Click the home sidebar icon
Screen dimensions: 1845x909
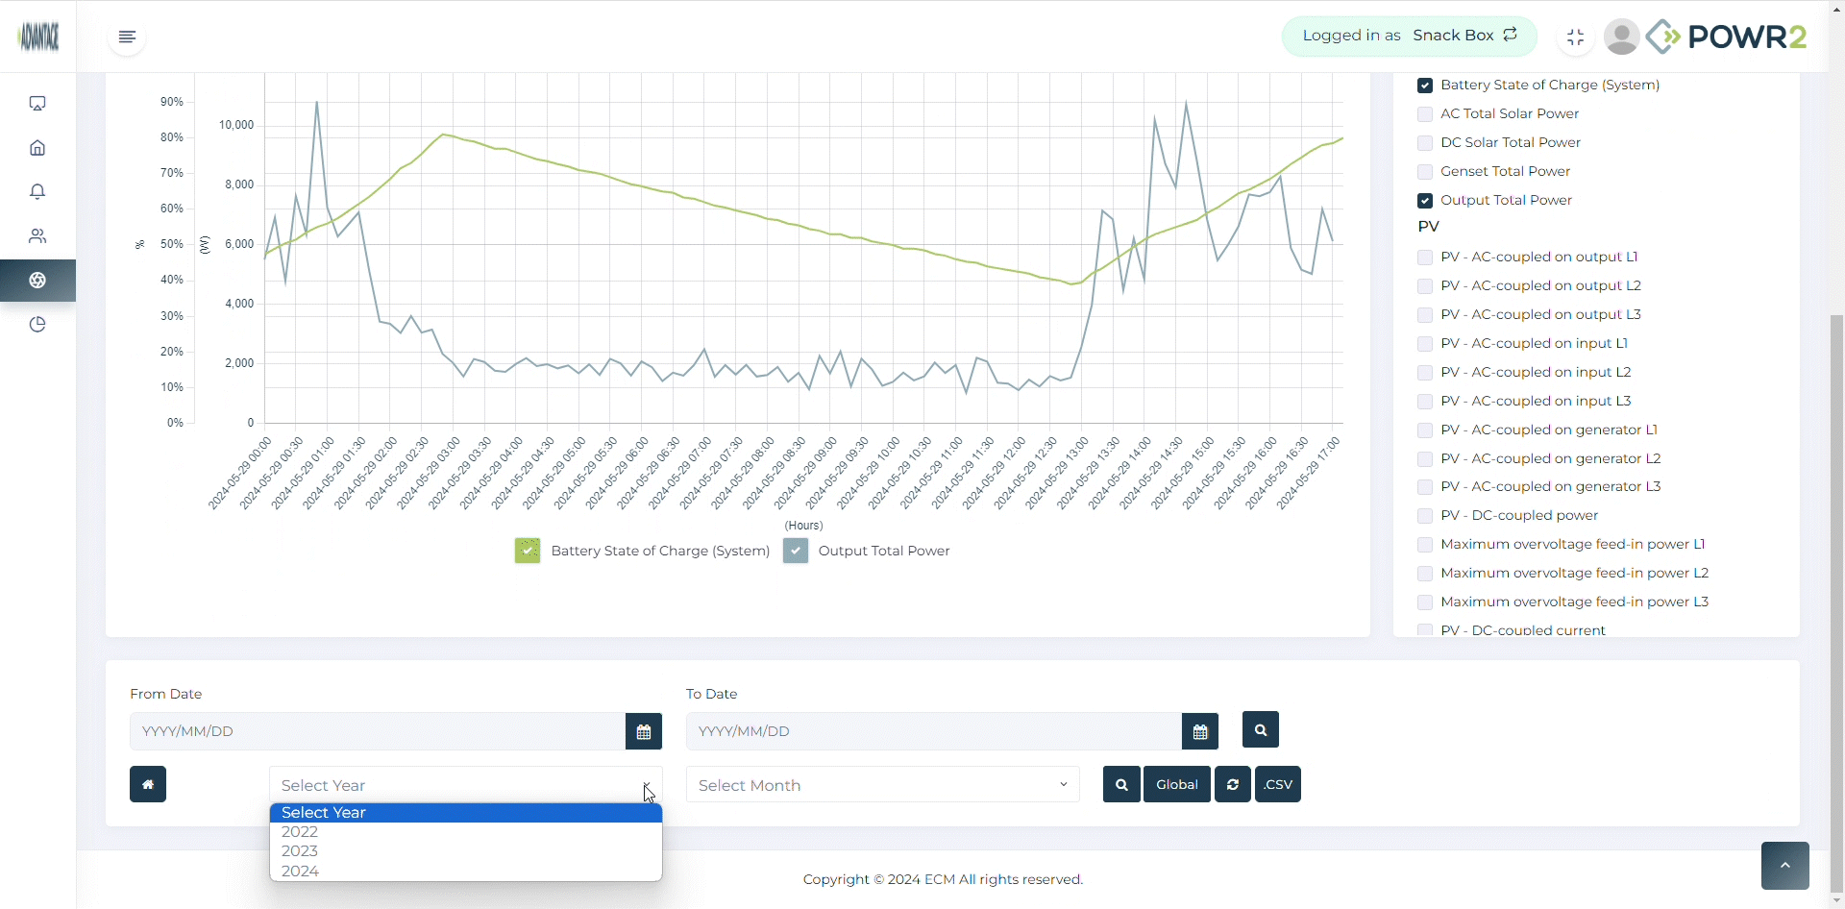(x=37, y=148)
